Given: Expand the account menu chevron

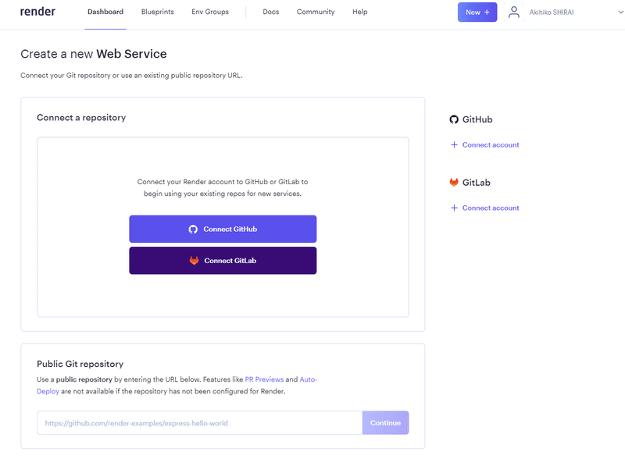Looking at the screenshot, I should coord(610,12).
